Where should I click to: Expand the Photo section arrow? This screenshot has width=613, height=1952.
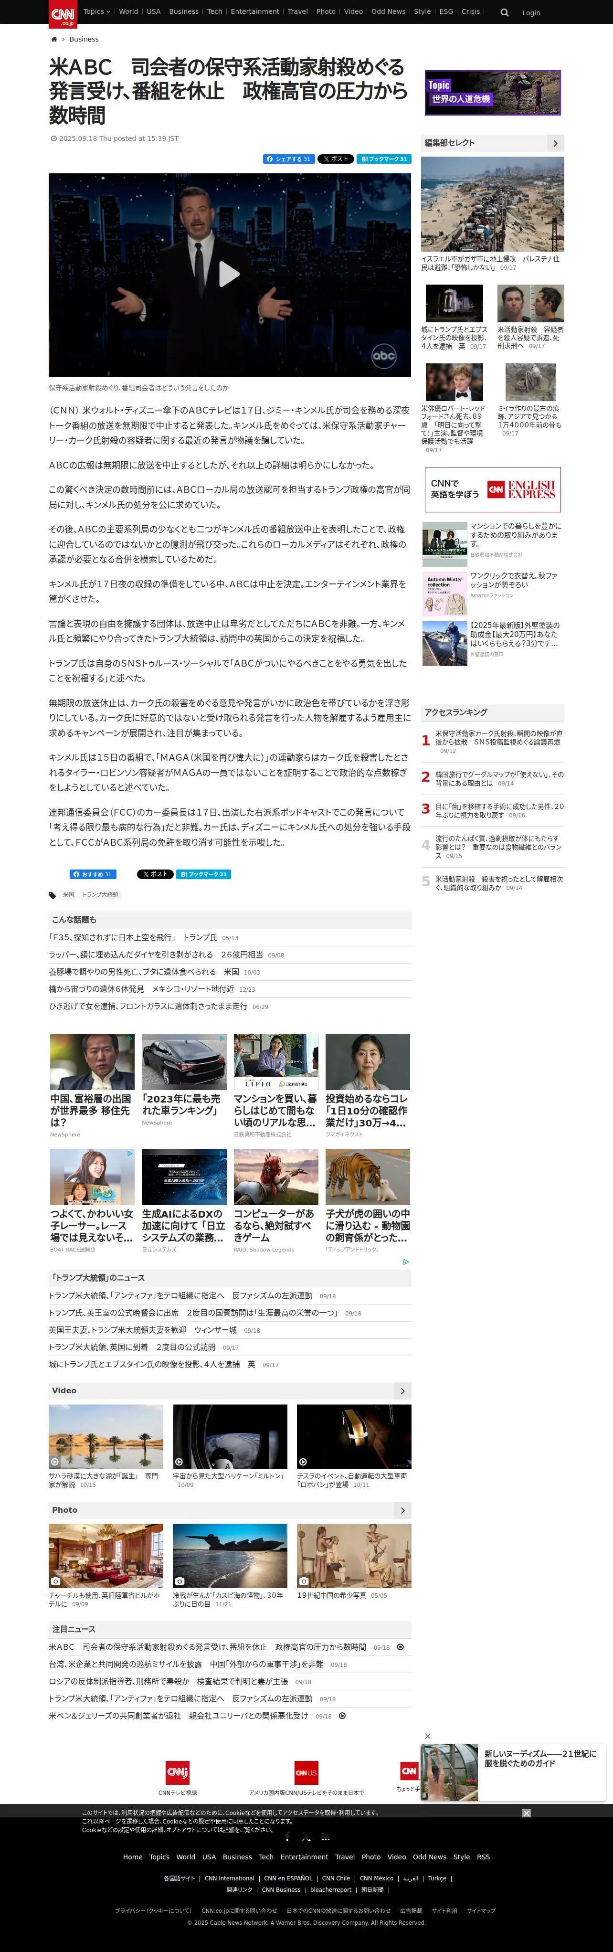pos(402,1510)
